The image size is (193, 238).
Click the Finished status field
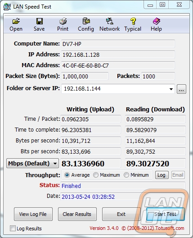[x=123, y=186]
